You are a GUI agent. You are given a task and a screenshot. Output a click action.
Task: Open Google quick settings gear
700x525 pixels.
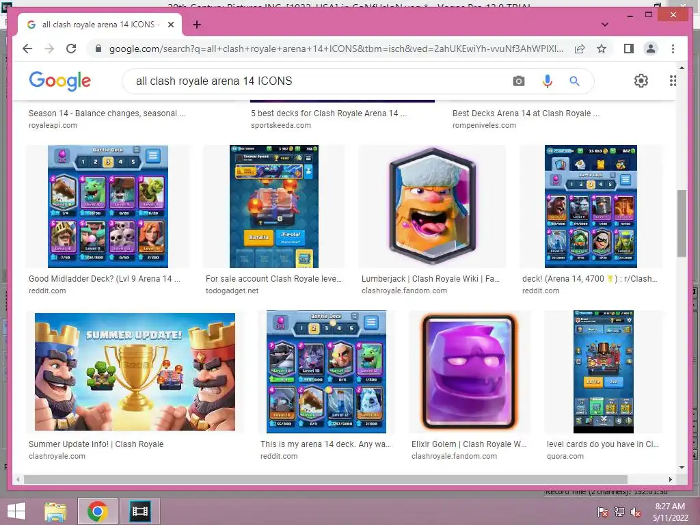641,81
